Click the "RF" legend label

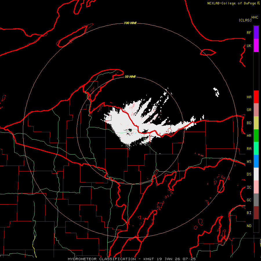[x=249, y=32]
